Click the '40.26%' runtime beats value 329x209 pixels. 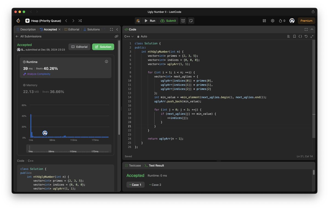click(51, 69)
